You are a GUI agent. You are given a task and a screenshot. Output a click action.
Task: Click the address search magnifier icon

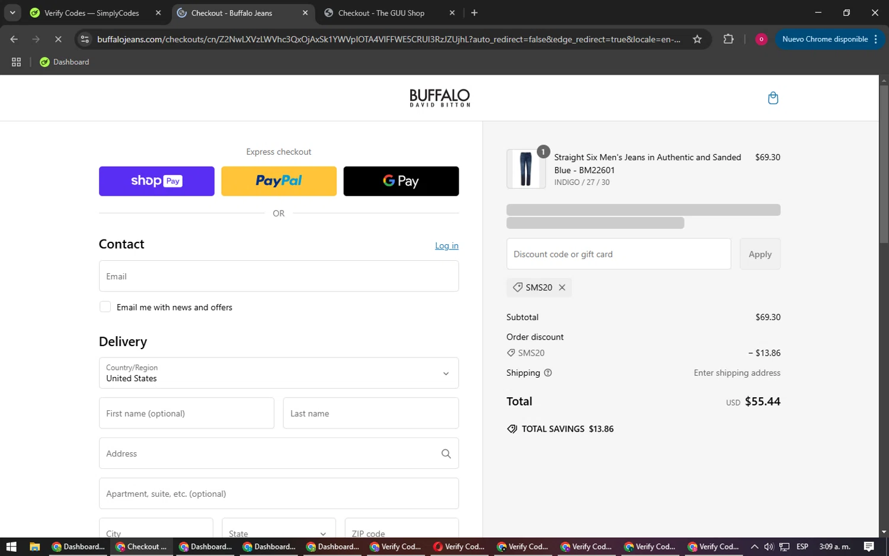point(446,453)
